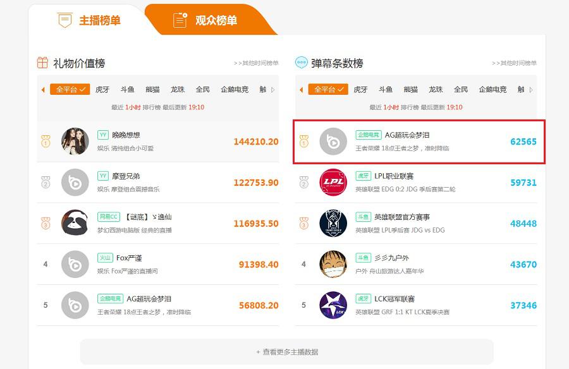This screenshot has width=569, height=369.
Task: Open streamer name Fox严谨
Action: [129, 258]
